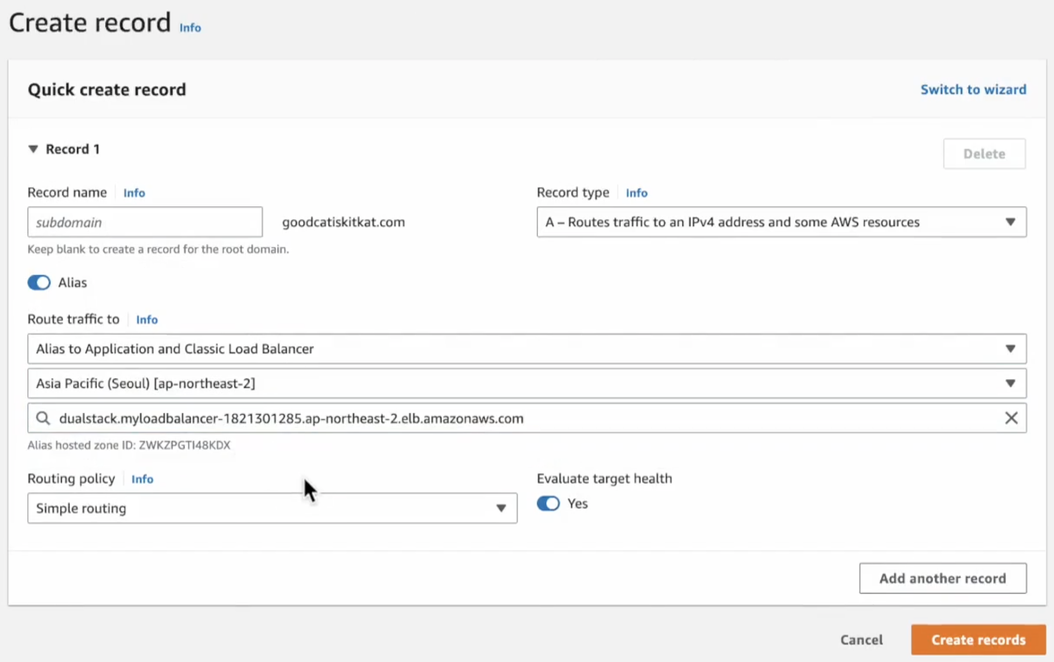Open Info link beside Record type
The image size is (1054, 662).
click(x=636, y=193)
